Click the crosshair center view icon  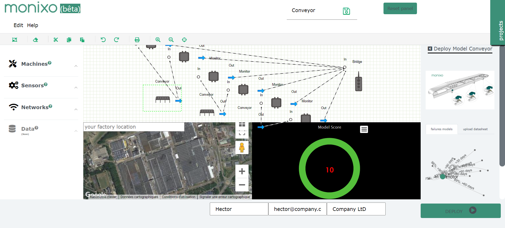point(184,40)
